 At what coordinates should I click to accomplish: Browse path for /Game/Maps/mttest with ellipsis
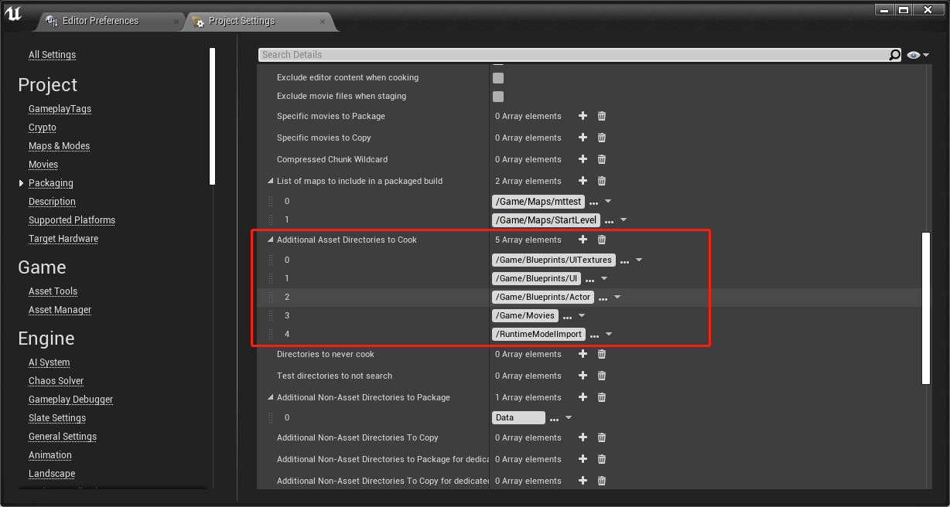click(593, 202)
